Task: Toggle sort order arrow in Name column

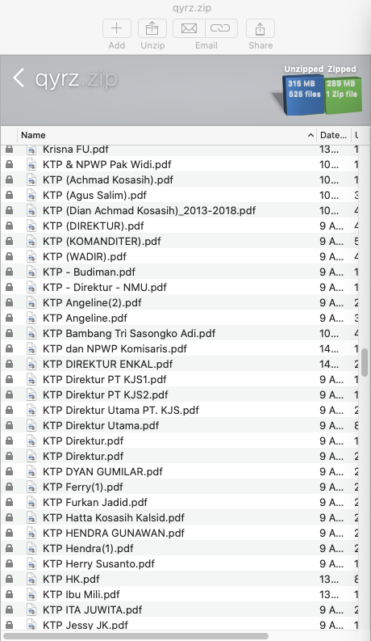Action: (x=311, y=135)
